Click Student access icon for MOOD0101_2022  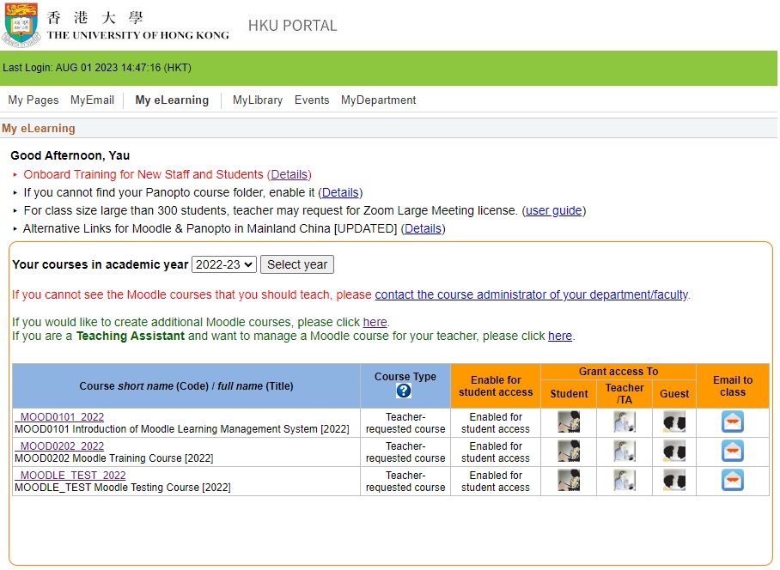point(569,421)
